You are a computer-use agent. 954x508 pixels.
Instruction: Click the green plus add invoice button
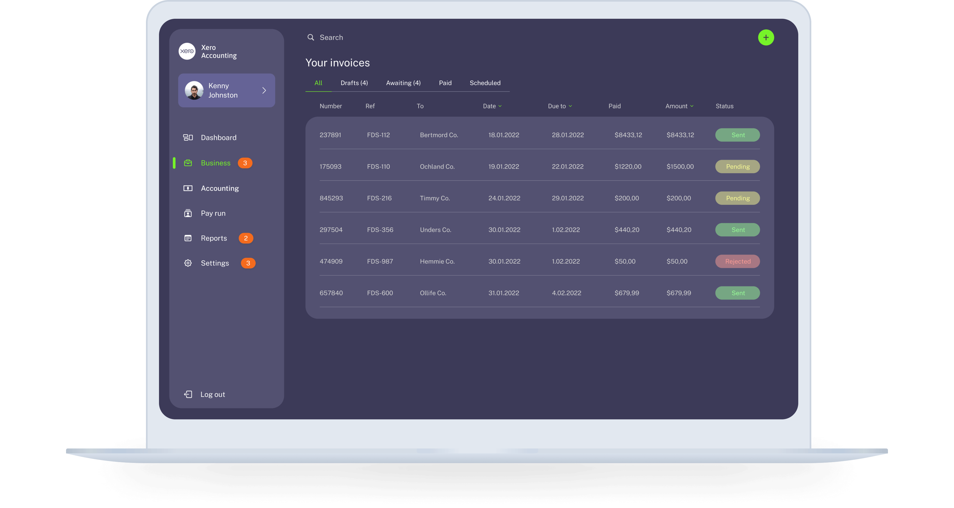coord(765,38)
